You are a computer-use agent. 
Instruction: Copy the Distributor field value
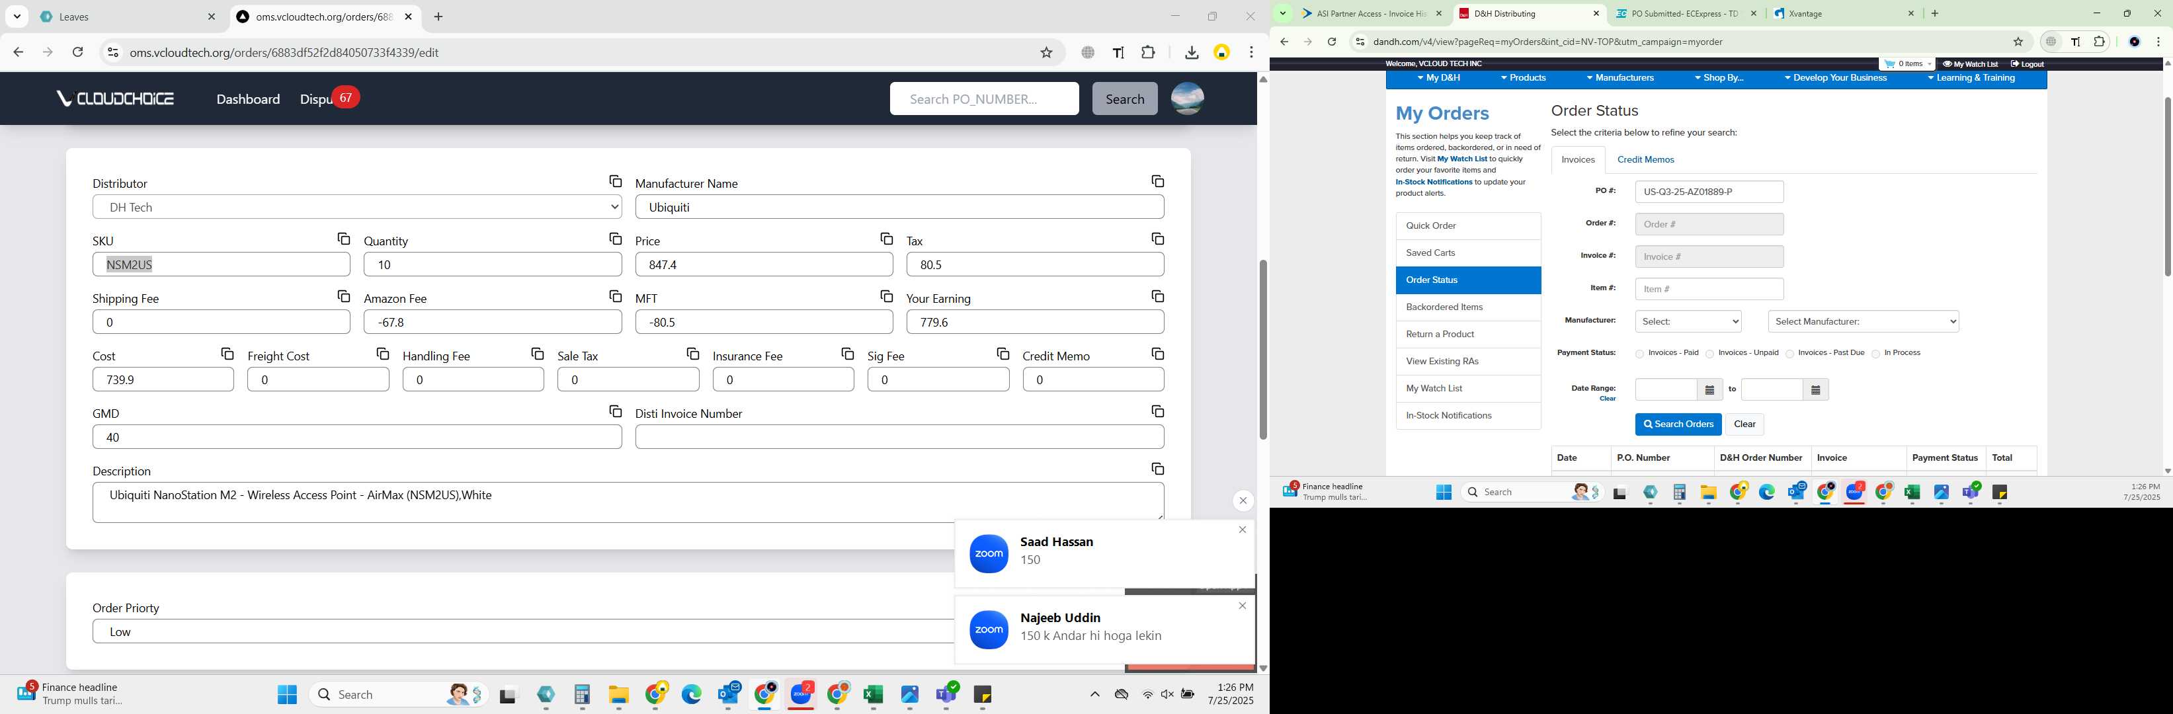pyautogui.click(x=615, y=181)
